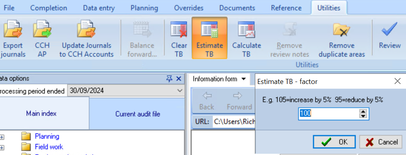Close the Estimate TB - factor dialog
The image size is (406, 155).
[397, 81]
